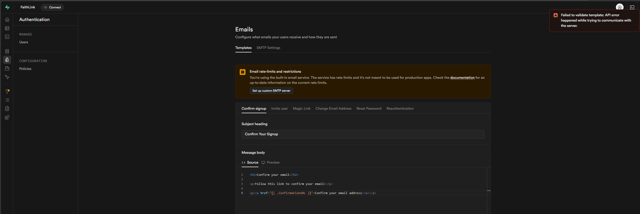The width and height of the screenshot is (640, 214).
Task: Switch message body to Source view
Action: coord(250,163)
